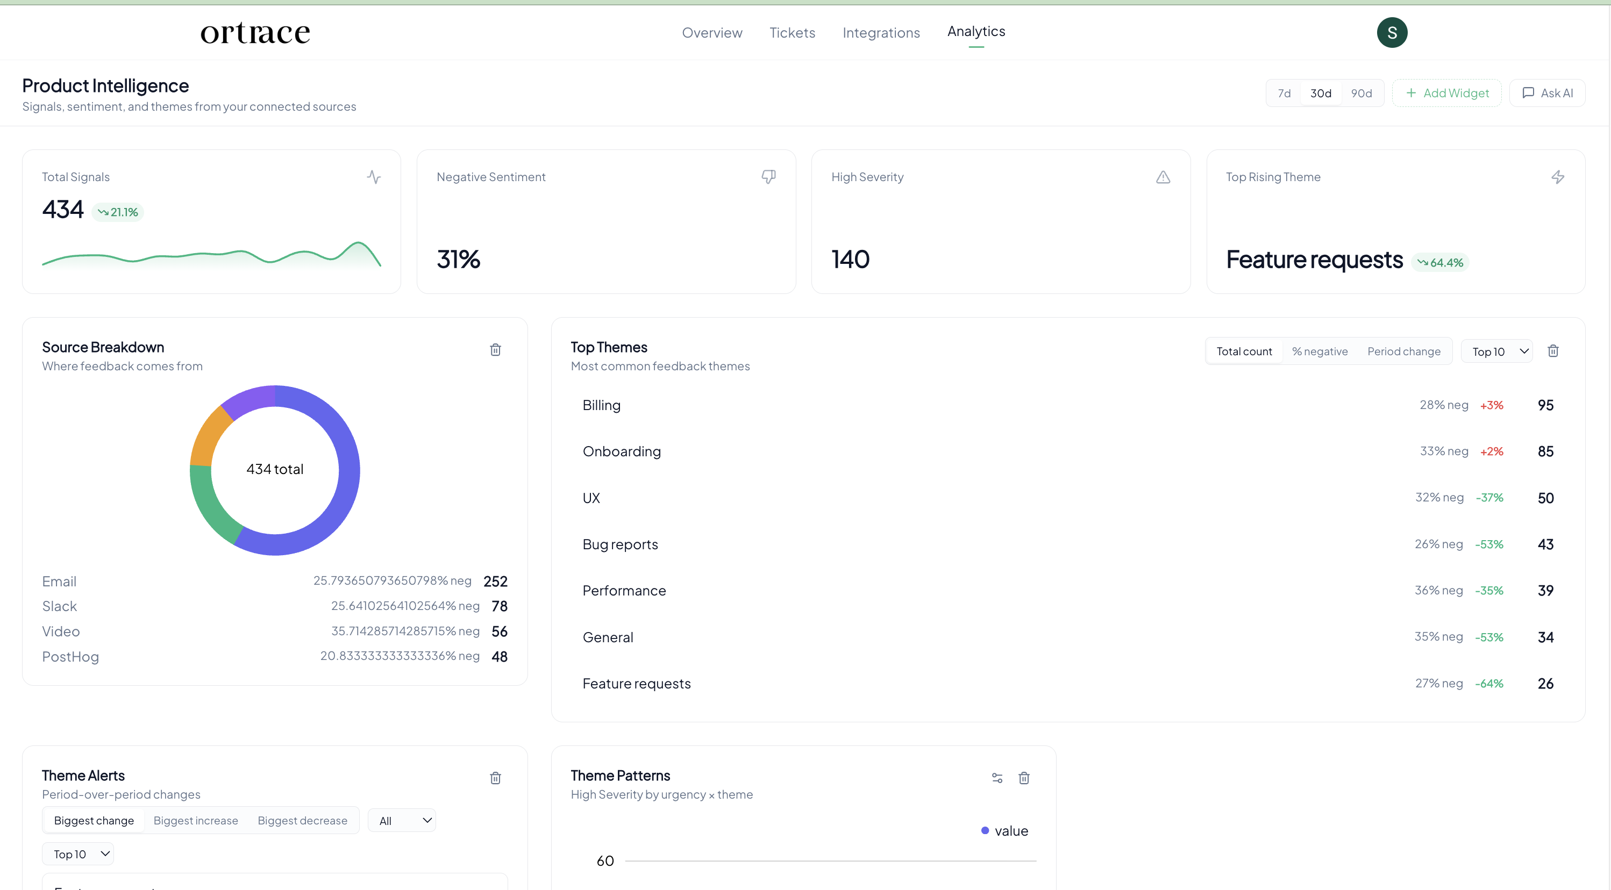Image resolution: width=1611 pixels, height=890 pixels.
Task: Open the Integrations navigation tab
Action: click(881, 32)
